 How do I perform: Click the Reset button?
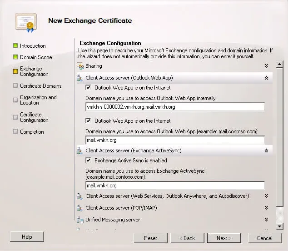[x=150, y=238]
